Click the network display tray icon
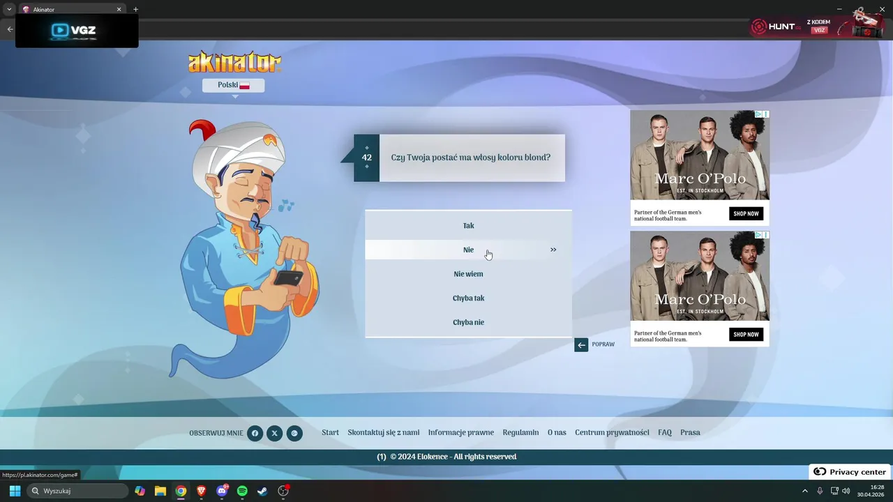The height and width of the screenshot is (502, 893). (x=834, y=491)
